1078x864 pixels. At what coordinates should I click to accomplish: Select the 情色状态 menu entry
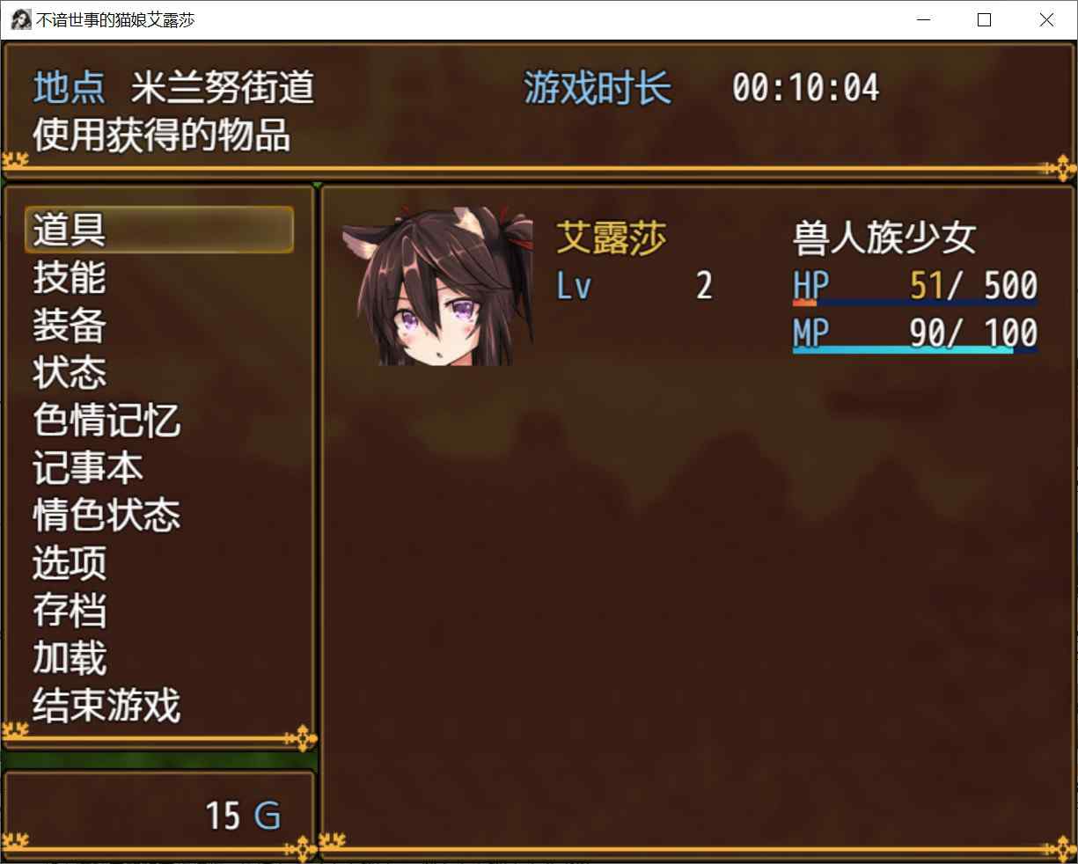click(106, 516)
